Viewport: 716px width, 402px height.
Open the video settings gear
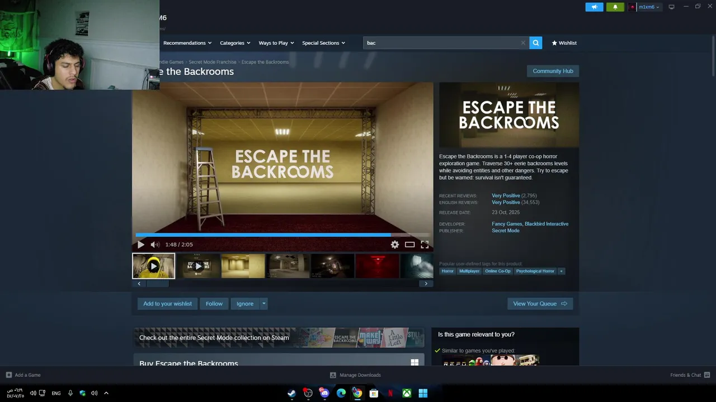click(x=395, y=245)
